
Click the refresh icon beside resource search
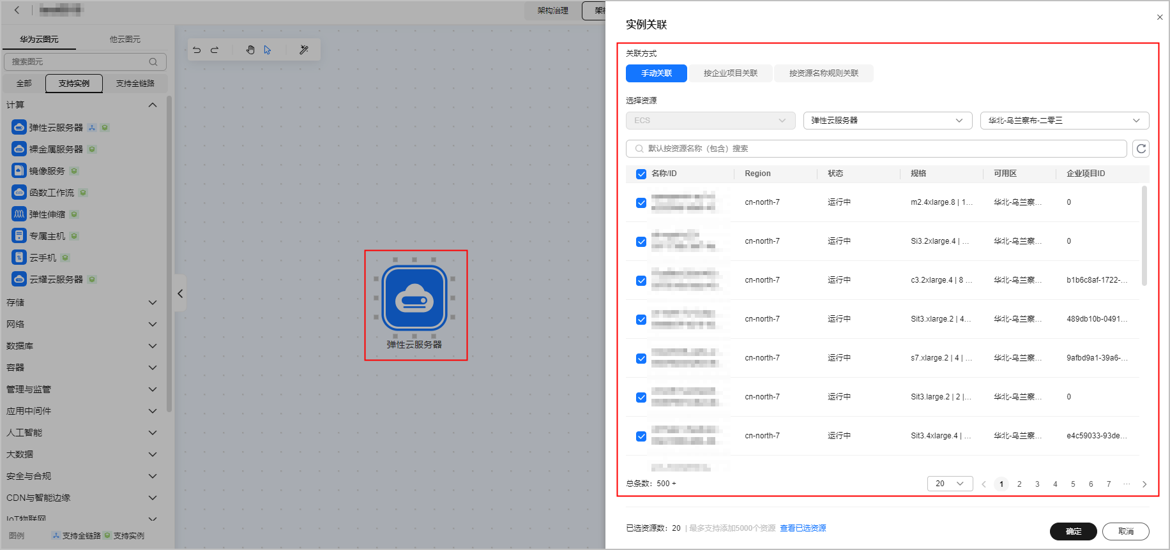coord(1141,149)
